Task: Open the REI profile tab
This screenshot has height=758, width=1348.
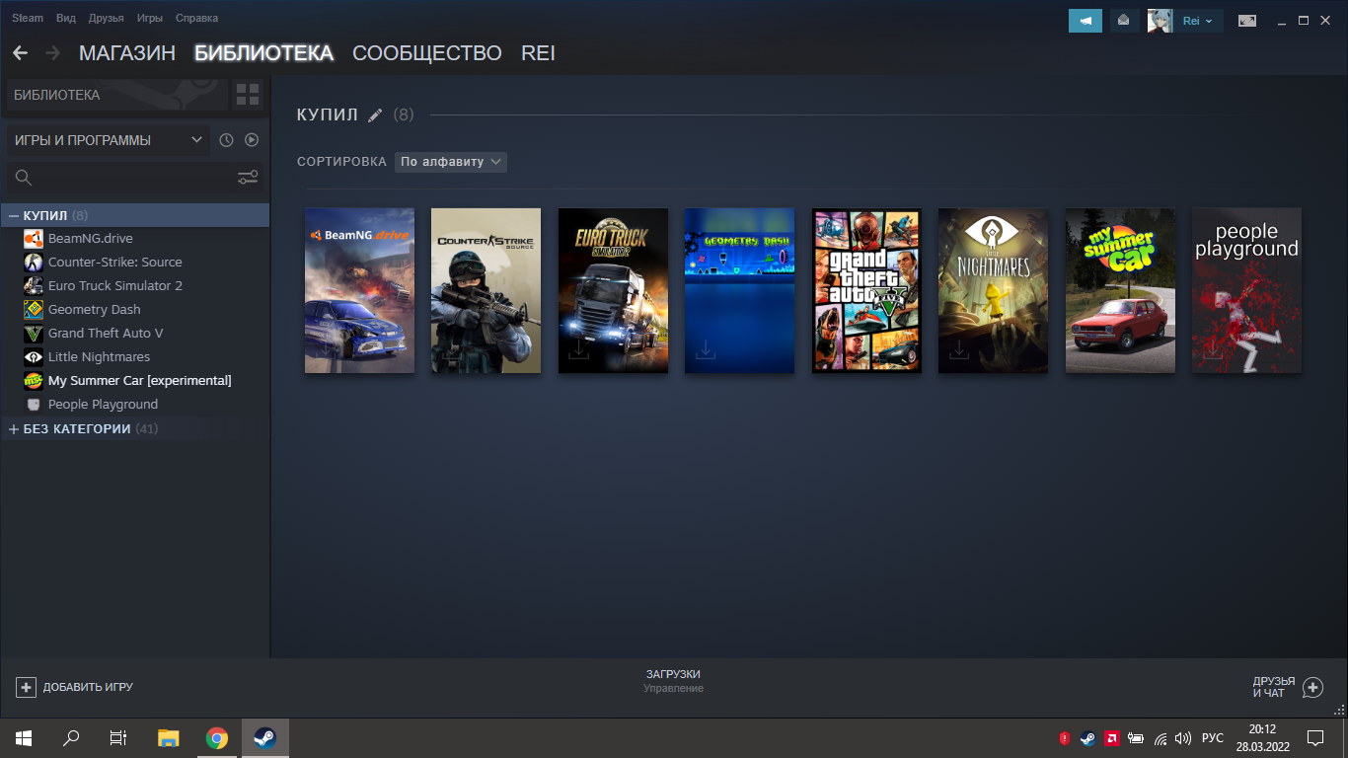Action: (539, 53)
